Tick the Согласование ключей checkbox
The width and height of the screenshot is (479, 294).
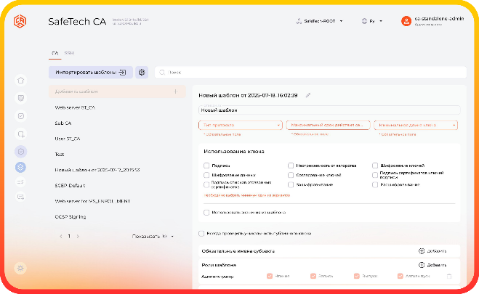291,175
